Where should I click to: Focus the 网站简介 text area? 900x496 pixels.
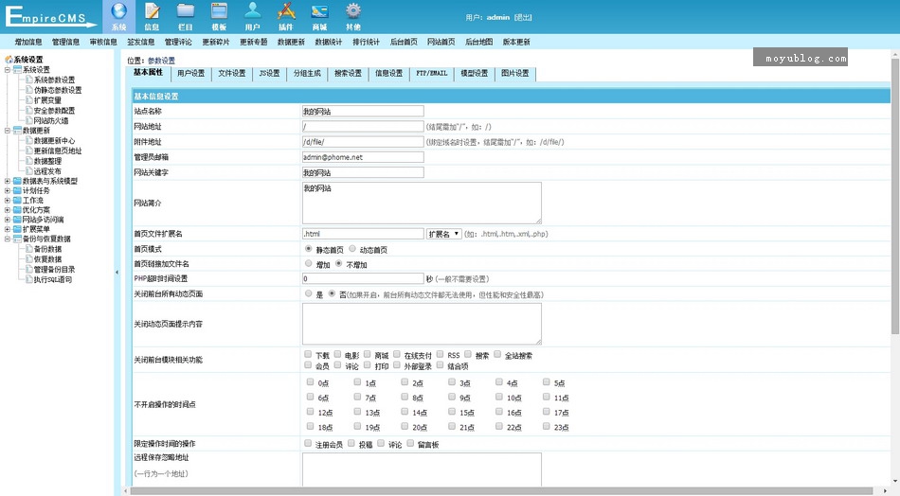pyautogui.click(x=422, y=203)
